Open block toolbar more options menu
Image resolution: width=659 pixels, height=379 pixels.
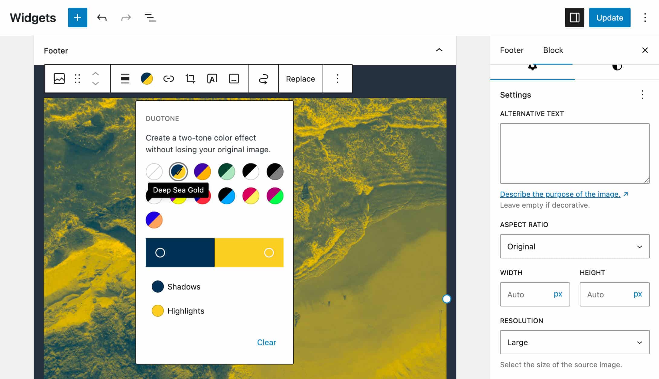[x=338, y=79]
